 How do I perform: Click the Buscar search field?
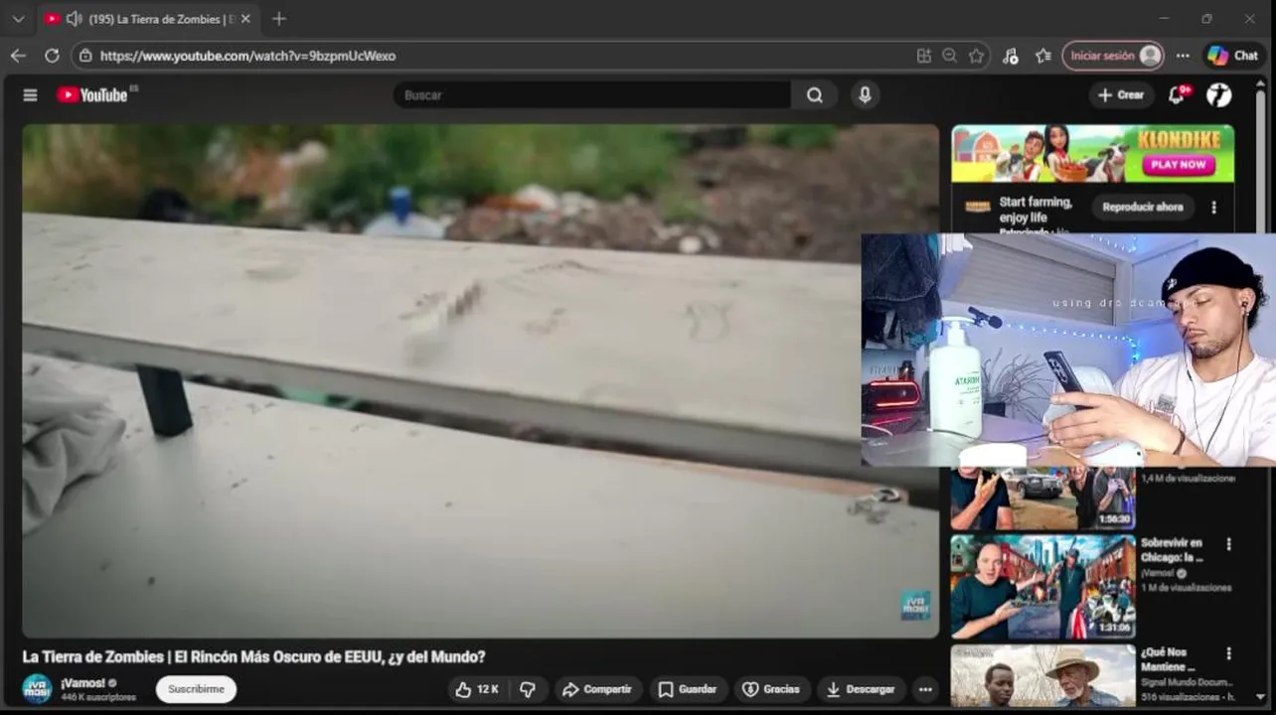(592, 95)
